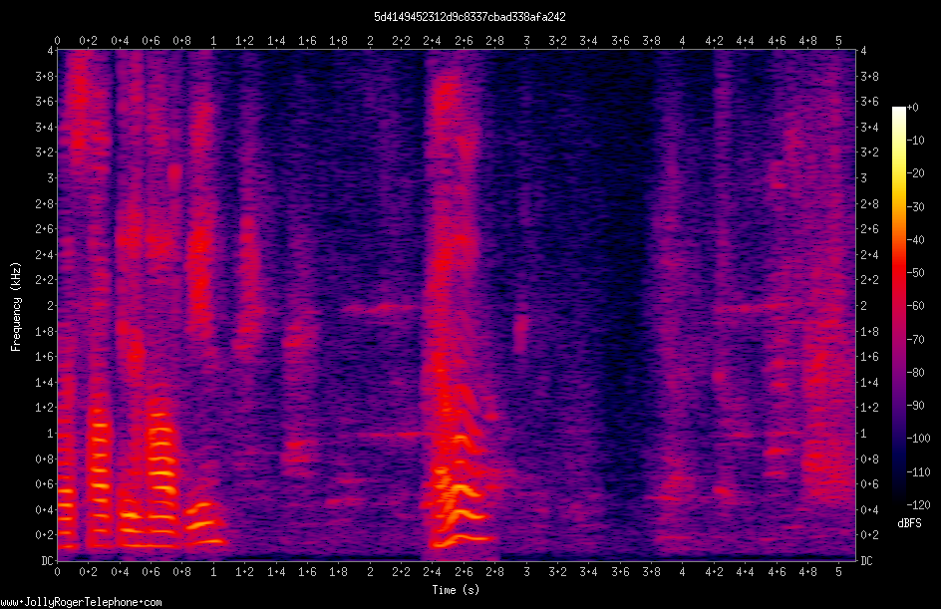The height and width of the screenshot is (609, 941).
Task: Click the "-40" color scale label
Action: pyautogui.click(x=916, y=240)
